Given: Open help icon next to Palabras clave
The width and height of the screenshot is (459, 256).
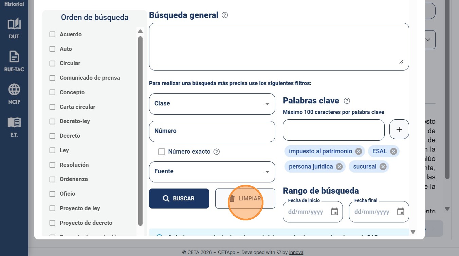Looking at the screenshot, I should pyautogui.click(x=347, y=101).
